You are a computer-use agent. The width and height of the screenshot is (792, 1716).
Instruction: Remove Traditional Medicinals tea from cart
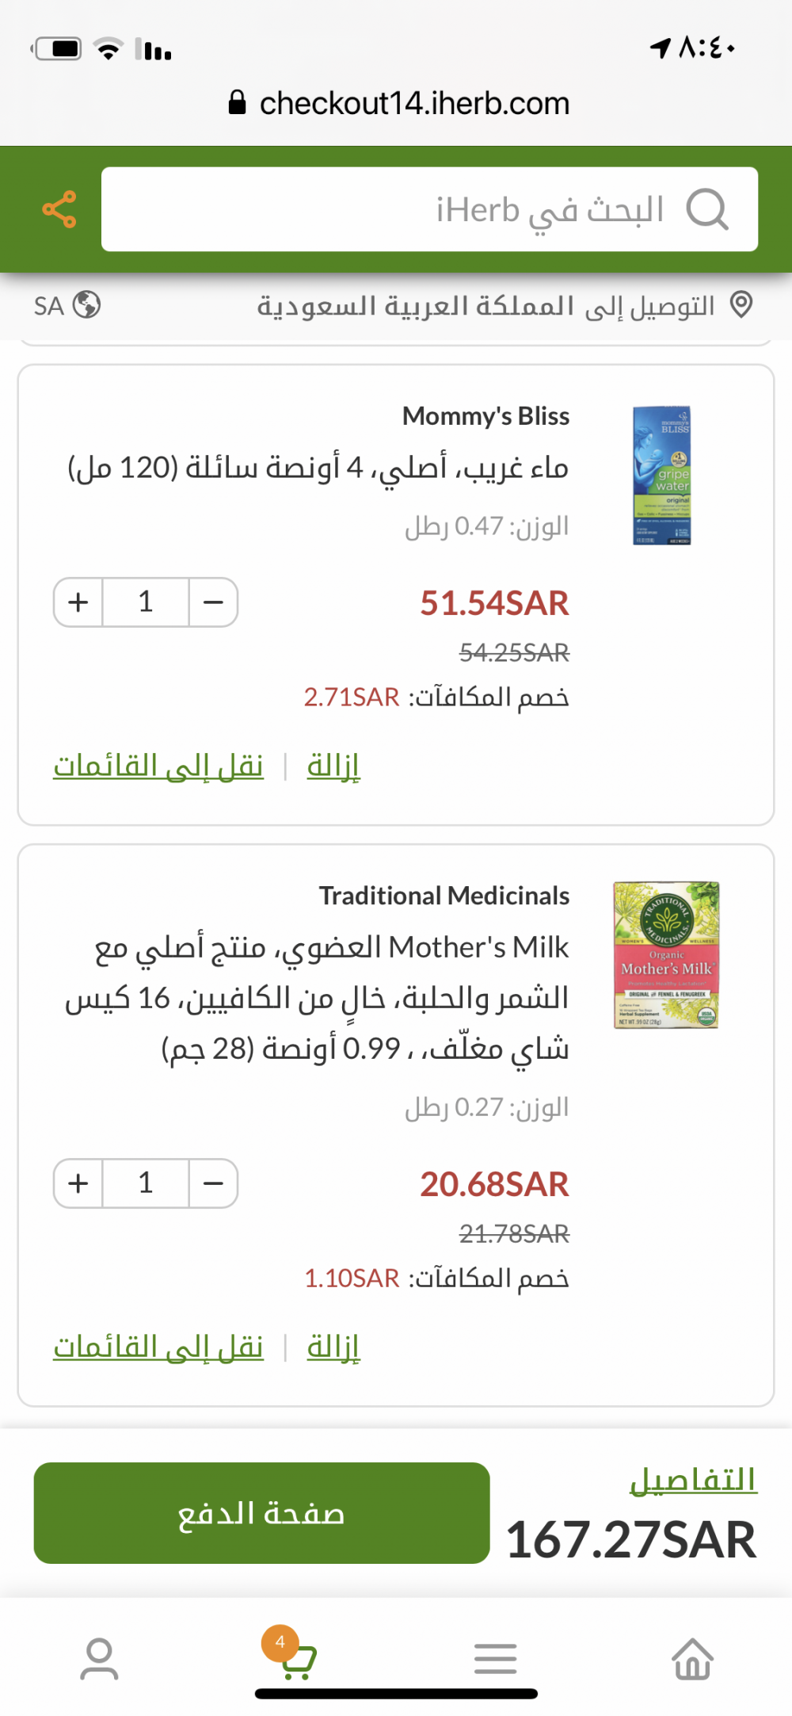coord(333,1347)
